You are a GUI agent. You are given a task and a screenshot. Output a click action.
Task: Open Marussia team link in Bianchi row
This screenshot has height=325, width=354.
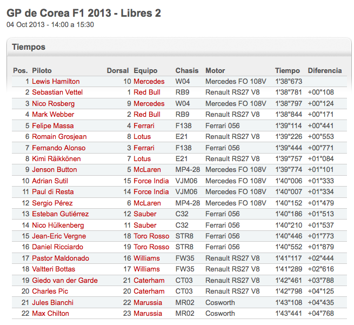[x=148, y=302]
